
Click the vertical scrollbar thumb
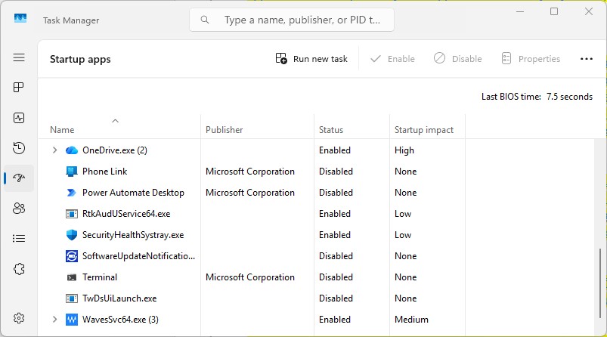(x=600, y=283)
